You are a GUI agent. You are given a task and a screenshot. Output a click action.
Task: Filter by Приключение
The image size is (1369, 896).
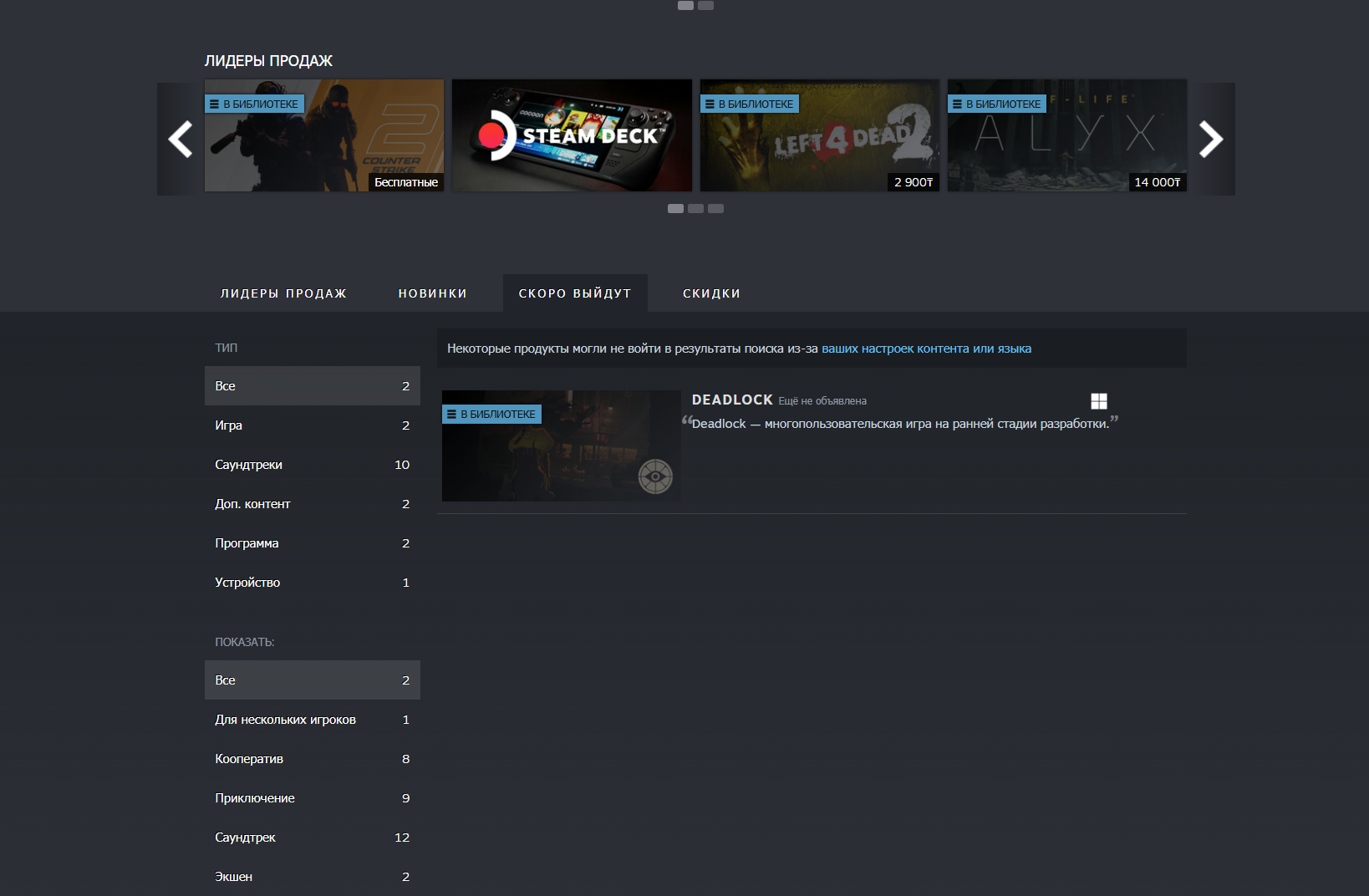(x=313, y=798)
